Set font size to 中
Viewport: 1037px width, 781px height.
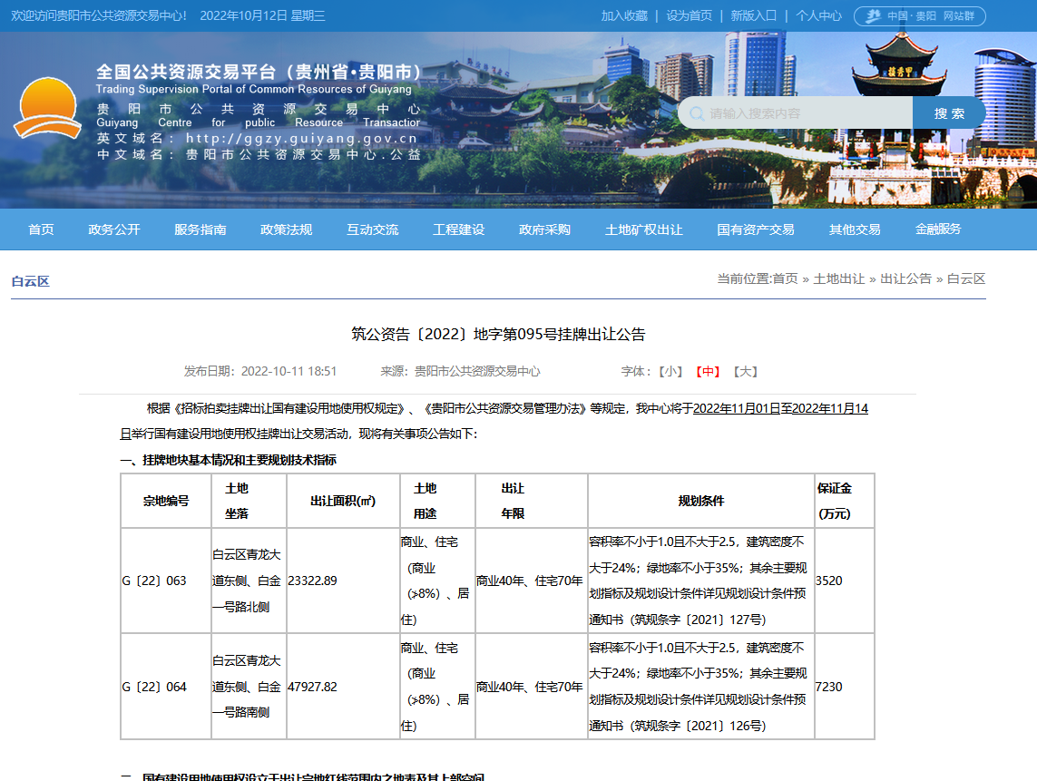tap(708, 371)
